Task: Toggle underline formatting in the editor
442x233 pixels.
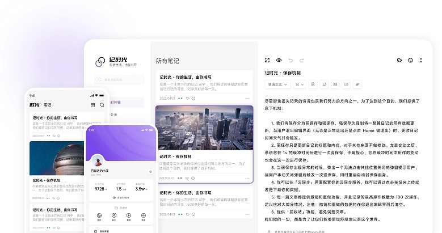Action: coord(324,84)
